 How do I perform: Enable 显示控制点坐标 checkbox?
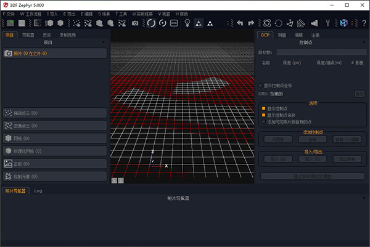260,86
